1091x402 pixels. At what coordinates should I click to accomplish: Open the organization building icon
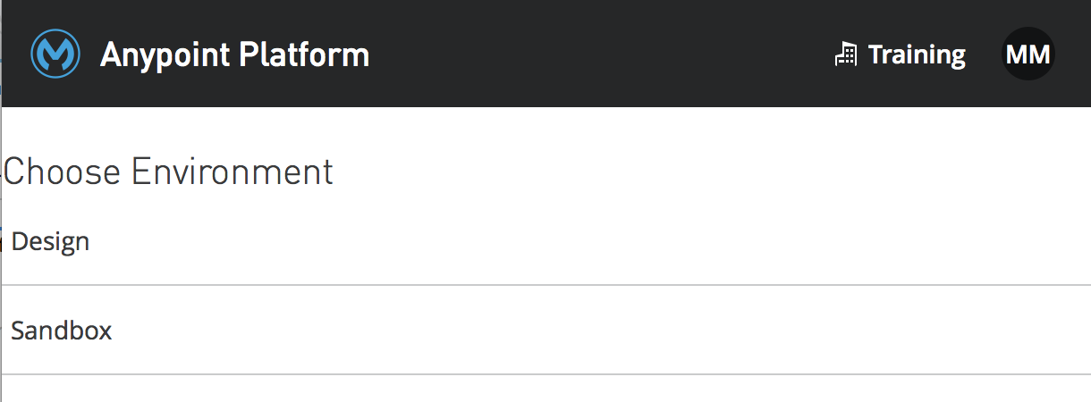pyautogui.click(x=845, y=54)
